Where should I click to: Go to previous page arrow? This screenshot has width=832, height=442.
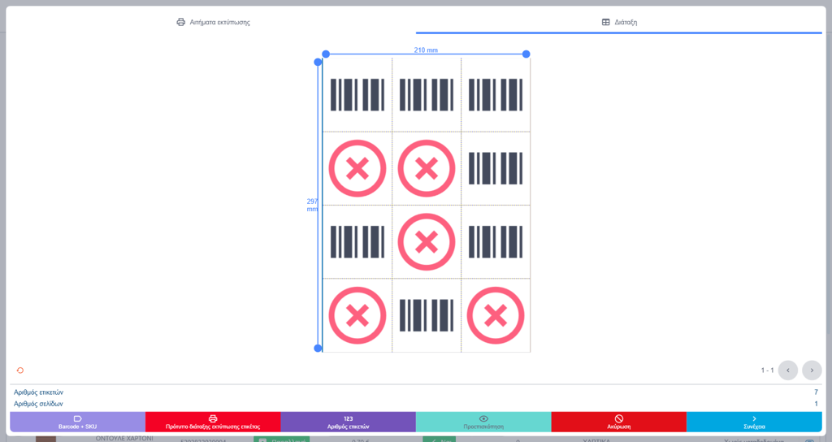pyautogui.click(x=788, y=370)
